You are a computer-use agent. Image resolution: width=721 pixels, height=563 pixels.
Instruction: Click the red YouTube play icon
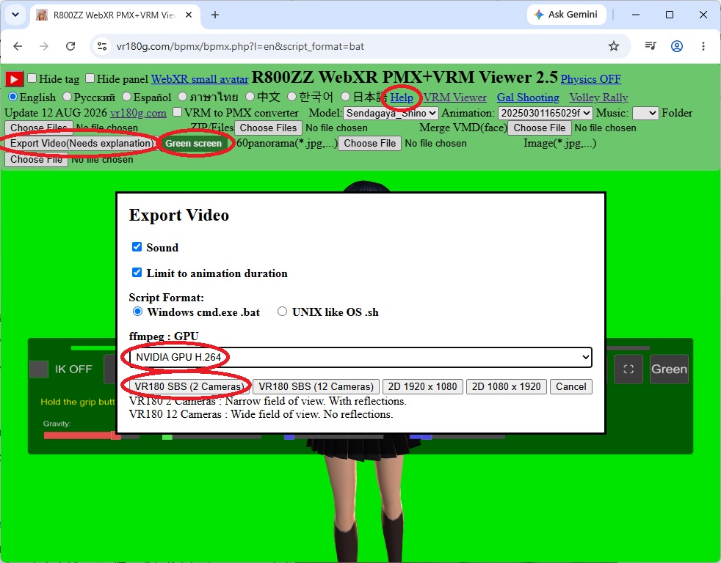tap(14, 79)
